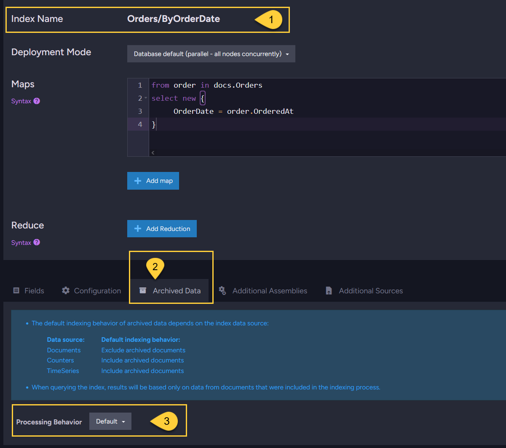Click the 'TimeSeries' data source text

63,371
